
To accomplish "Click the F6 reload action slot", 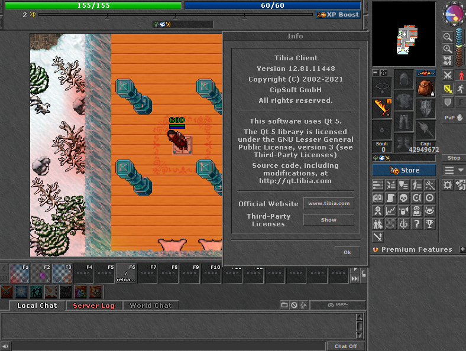I will click(x=126, y=274).
